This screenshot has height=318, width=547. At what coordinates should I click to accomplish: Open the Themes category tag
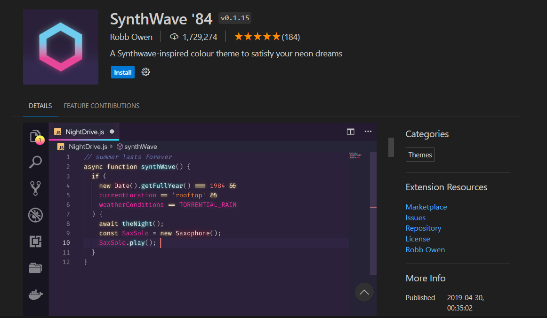[420, 155]
